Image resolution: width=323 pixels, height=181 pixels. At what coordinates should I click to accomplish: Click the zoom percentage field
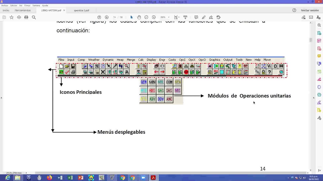(x=163, y=17)
